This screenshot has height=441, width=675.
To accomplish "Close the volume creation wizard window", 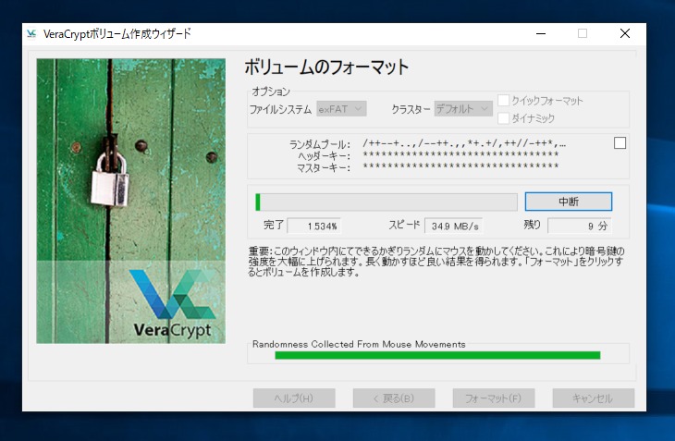I will (625, 34).
